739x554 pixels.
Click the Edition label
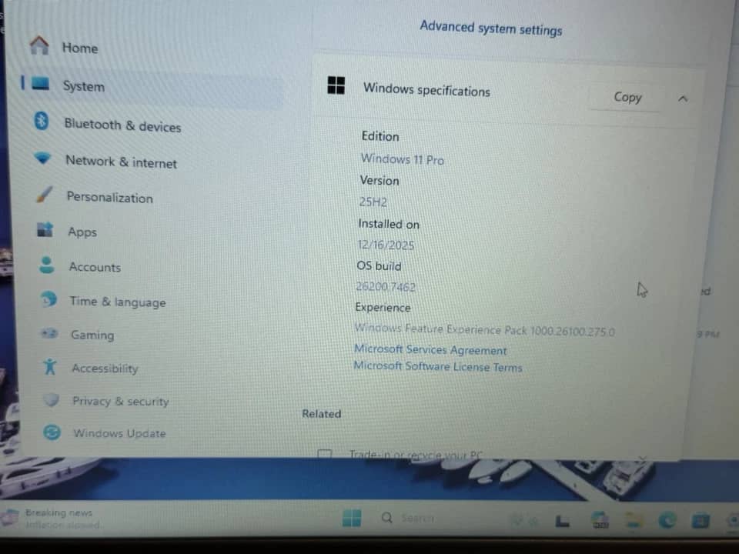tap(380, 136)
